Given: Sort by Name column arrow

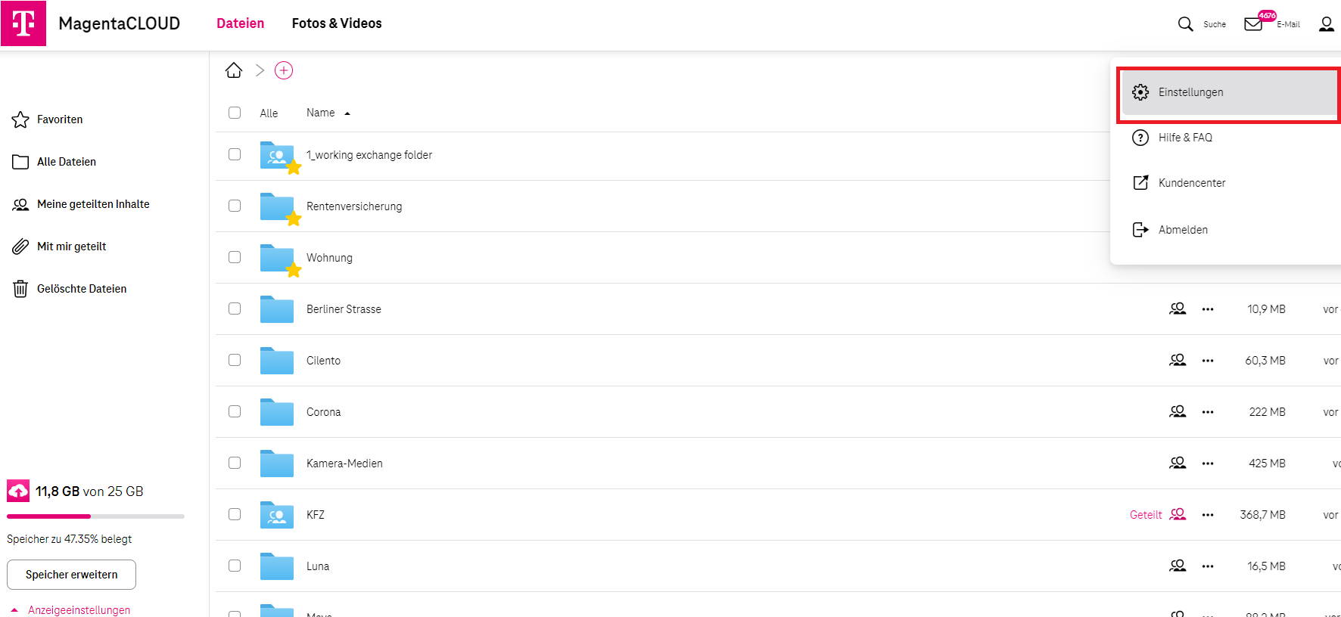Looking at the screenshot, I should (347, 113).
